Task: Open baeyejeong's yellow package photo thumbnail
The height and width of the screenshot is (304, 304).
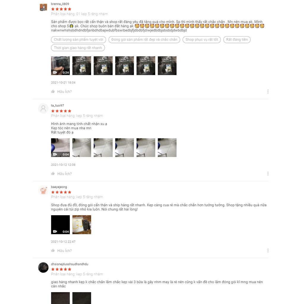Action: point(82,225)
